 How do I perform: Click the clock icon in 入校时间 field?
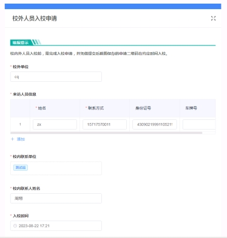point(15,226)
